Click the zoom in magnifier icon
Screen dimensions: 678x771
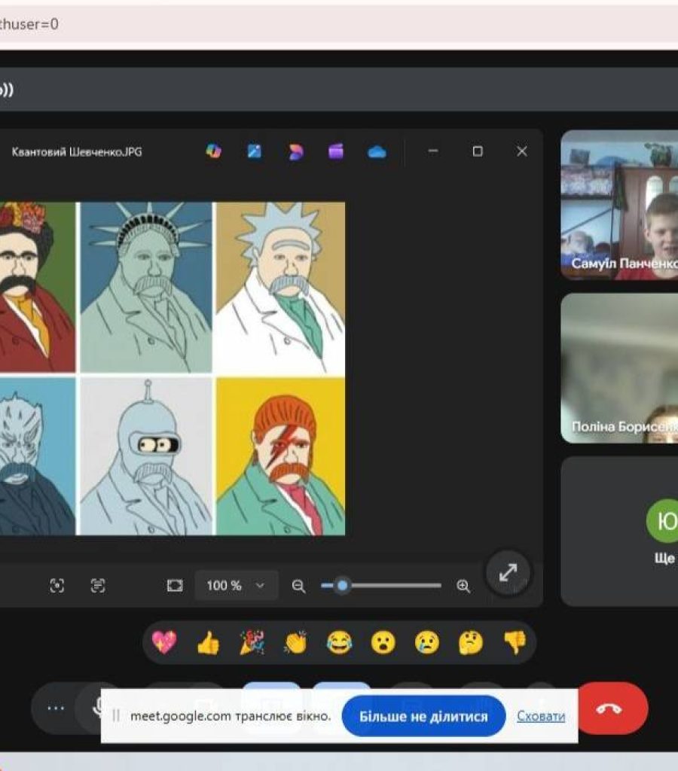click(x=463, y=586)
